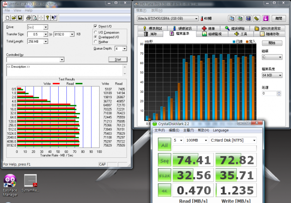Click the New file icon in ATTO toolbar
This screenshot has width=291, height=203.
7,18
